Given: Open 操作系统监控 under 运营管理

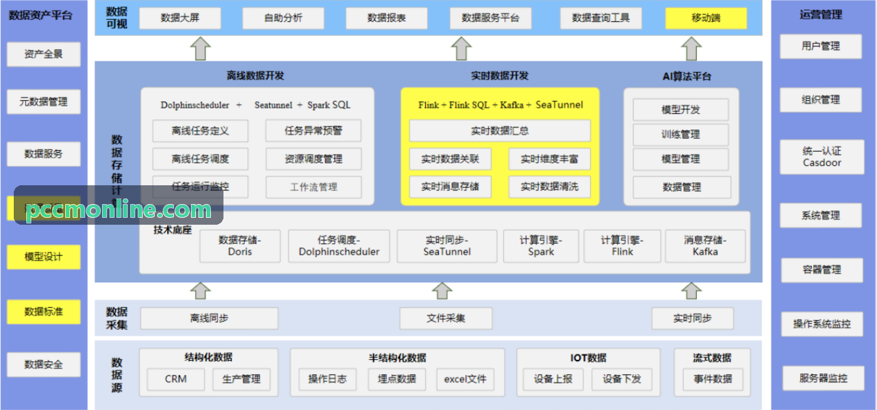Looking at the screenshot, I should (822, 324).
